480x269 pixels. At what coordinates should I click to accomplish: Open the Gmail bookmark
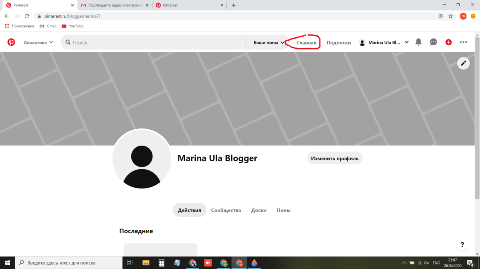48,26
